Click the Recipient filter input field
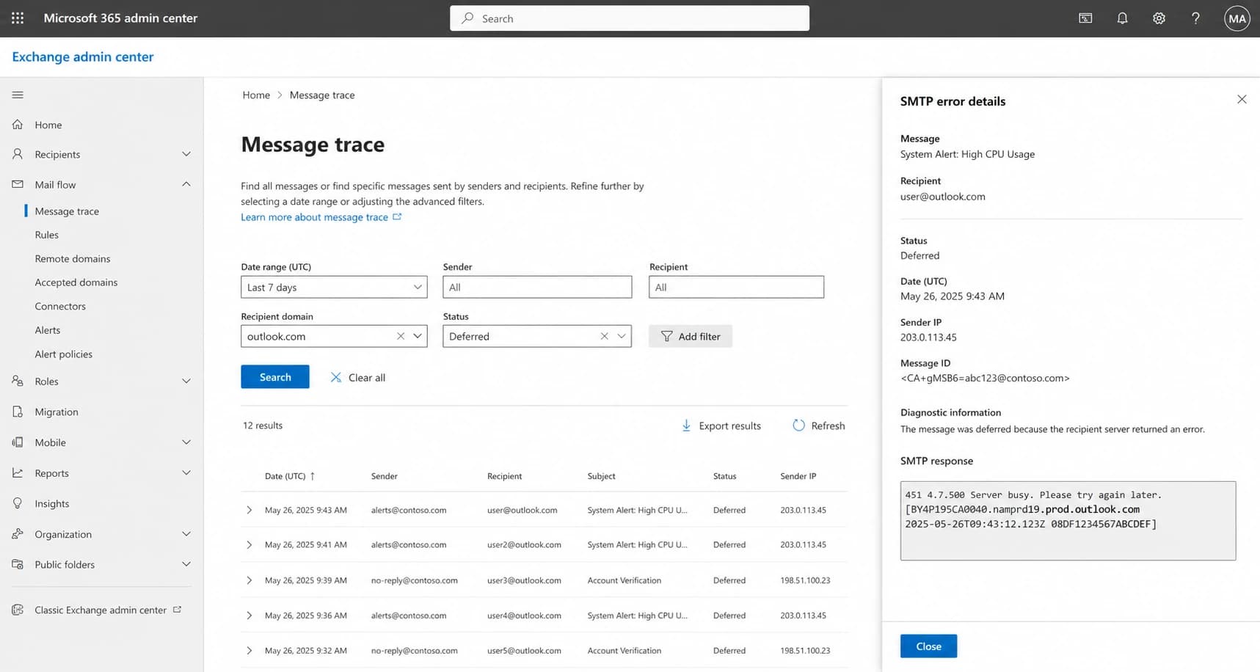 (x=736, y=287)
